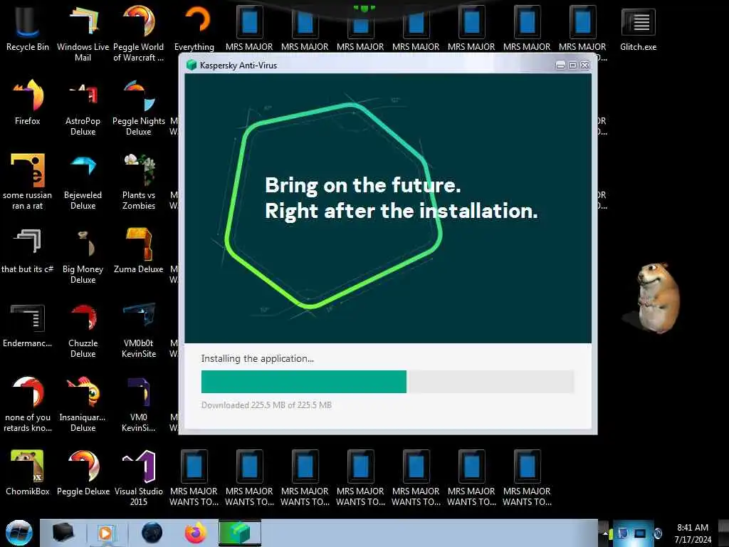The width and height of the screenshot is (729, 547).
Task: Open the 8:41 AM clock and date
Action: pyautogui.click(x=693, y=533)
